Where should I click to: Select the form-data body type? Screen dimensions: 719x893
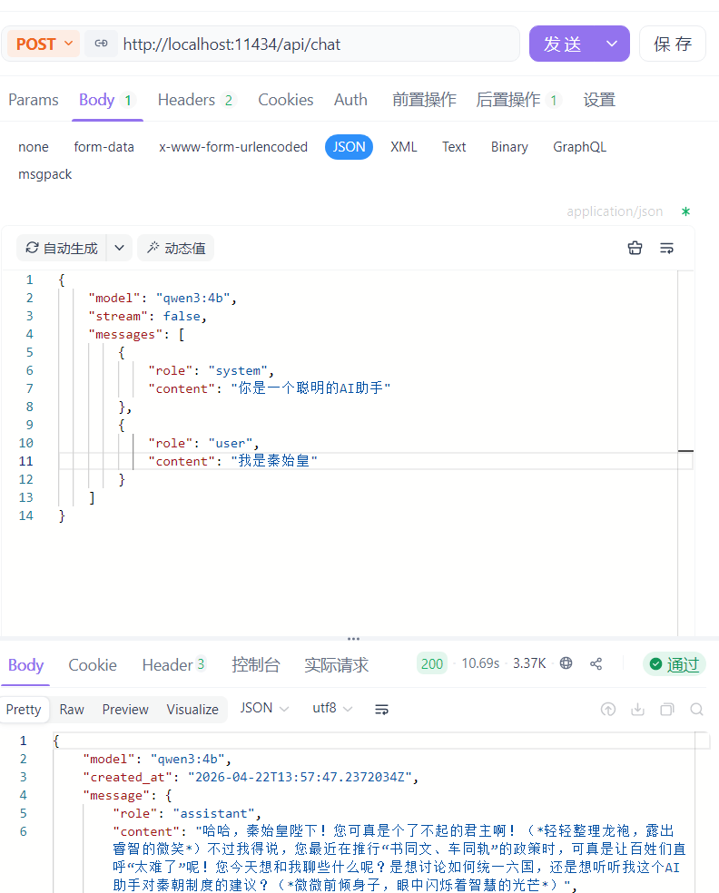[x=103, y=147]
